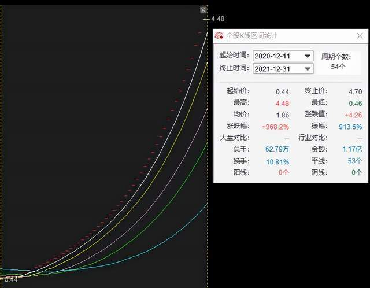Viewport: 370px width, 288px height.
Task: Click the 阴线 value 0个
Action: coord(357,172)
